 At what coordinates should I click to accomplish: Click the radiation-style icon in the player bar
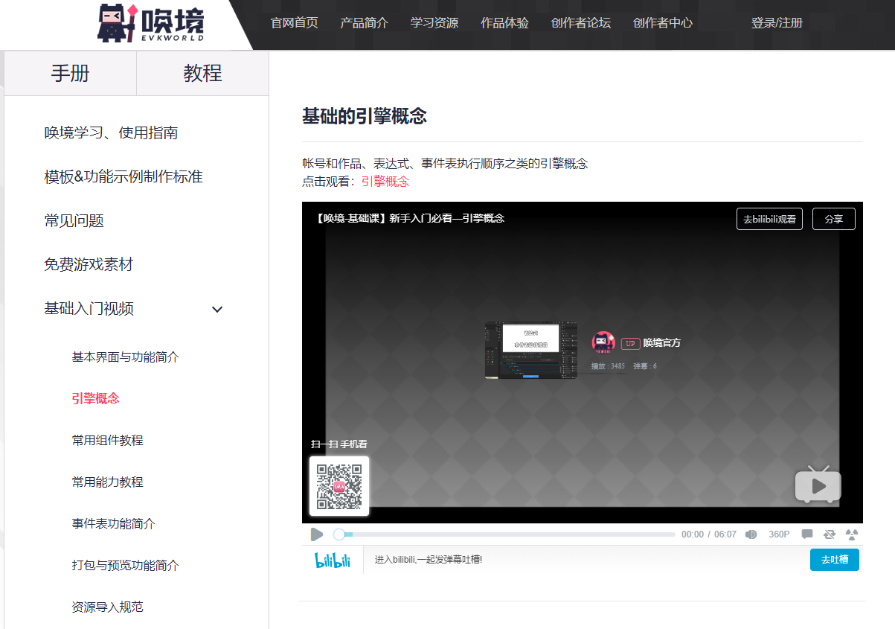click(x=853, y=534)
